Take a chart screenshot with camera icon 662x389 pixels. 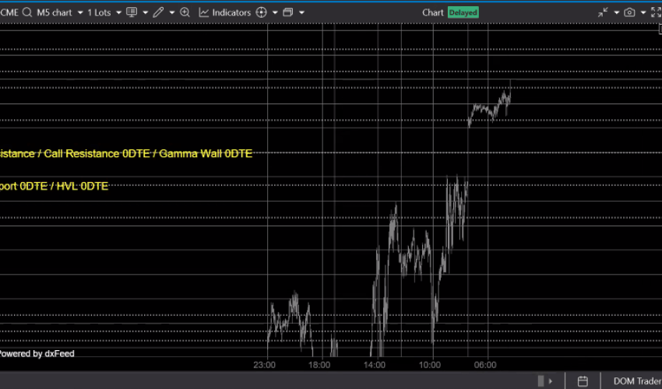pos(629,12)
